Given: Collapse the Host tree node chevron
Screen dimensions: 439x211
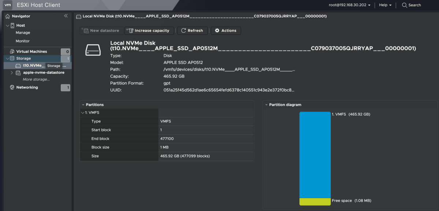Looking at the screenshot, I should click(x=7, y=26).
